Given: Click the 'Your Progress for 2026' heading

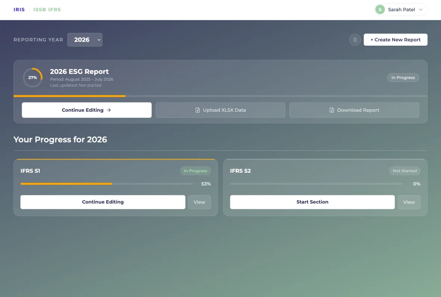Looking at the screenshot, I should click(x=60, y=140).
